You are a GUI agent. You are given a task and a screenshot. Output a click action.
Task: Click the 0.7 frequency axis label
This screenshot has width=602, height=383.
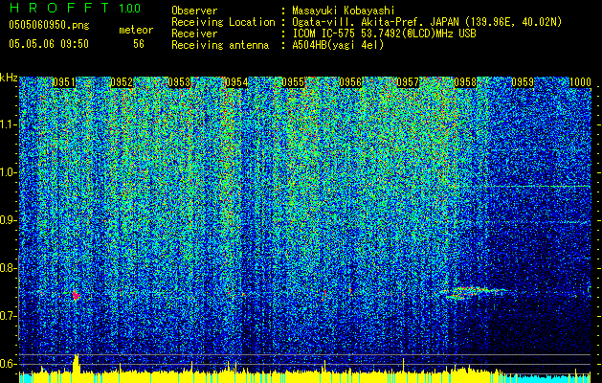(x=8, y=316)
